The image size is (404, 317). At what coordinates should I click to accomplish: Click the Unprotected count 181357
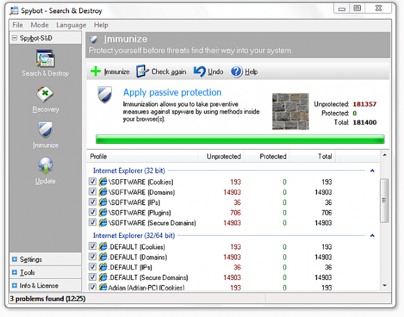point(364,104)
